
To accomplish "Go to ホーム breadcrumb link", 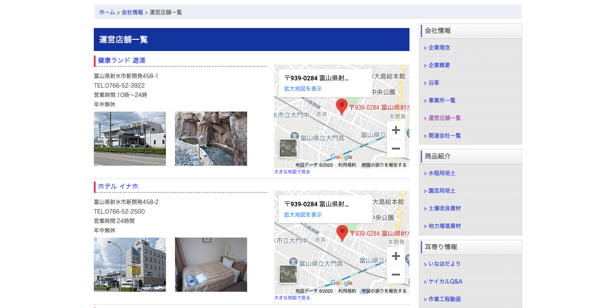I will 107,12.
